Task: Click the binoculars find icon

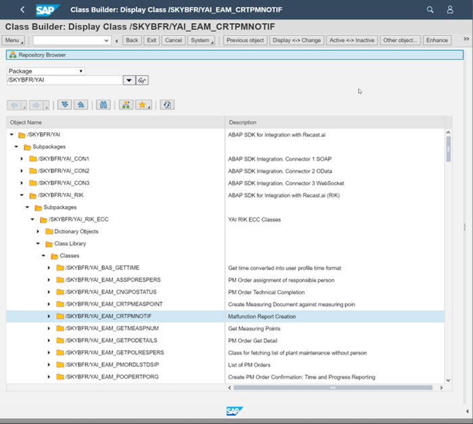Action: coord(103,105)
